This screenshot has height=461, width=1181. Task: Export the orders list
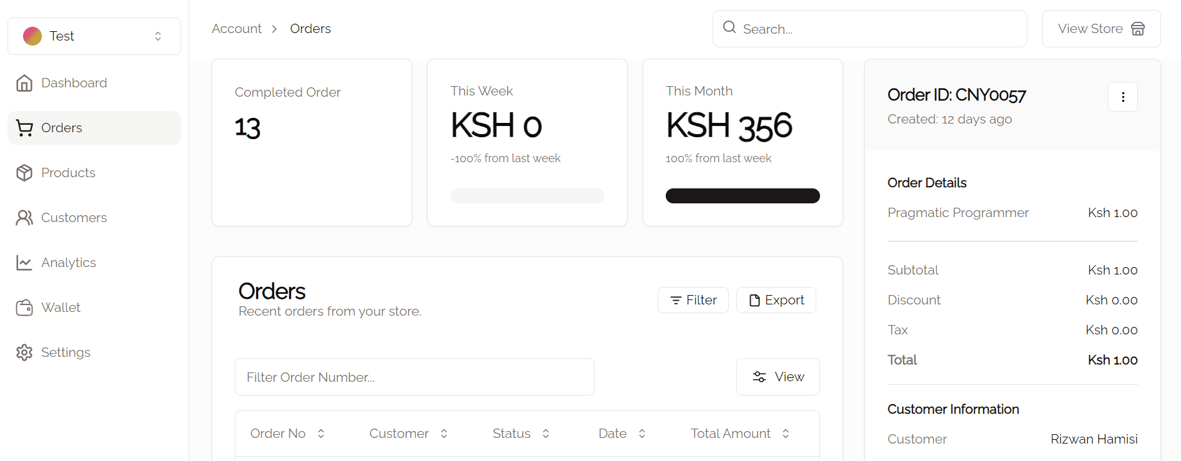pyautogui.click(x=776, y=300)
